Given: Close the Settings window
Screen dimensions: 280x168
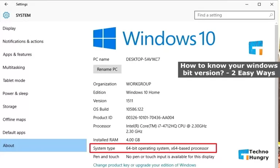Looking at the screenshot, I should pyautogui.click(x=272, y=4).
